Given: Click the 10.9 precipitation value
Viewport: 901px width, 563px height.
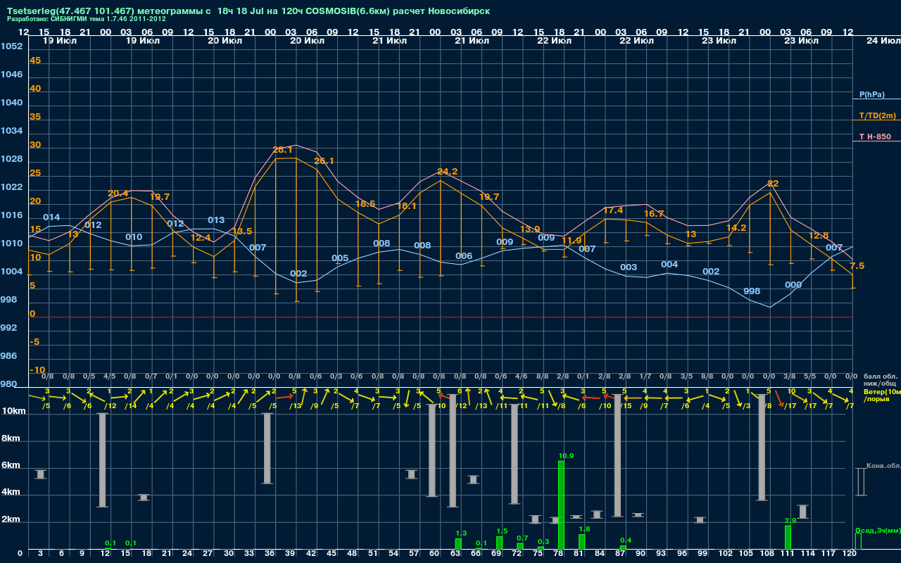Looking at the screenshot, I should [x=566, y=456].
